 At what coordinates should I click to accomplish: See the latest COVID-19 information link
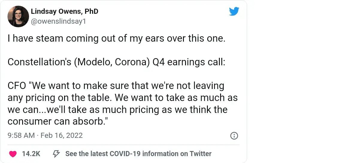(x=138, y=154)
